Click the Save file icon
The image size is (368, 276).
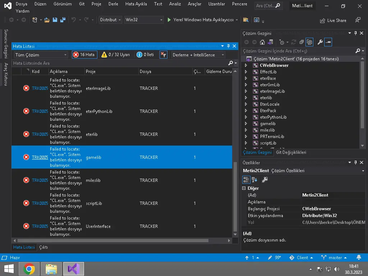55,20
